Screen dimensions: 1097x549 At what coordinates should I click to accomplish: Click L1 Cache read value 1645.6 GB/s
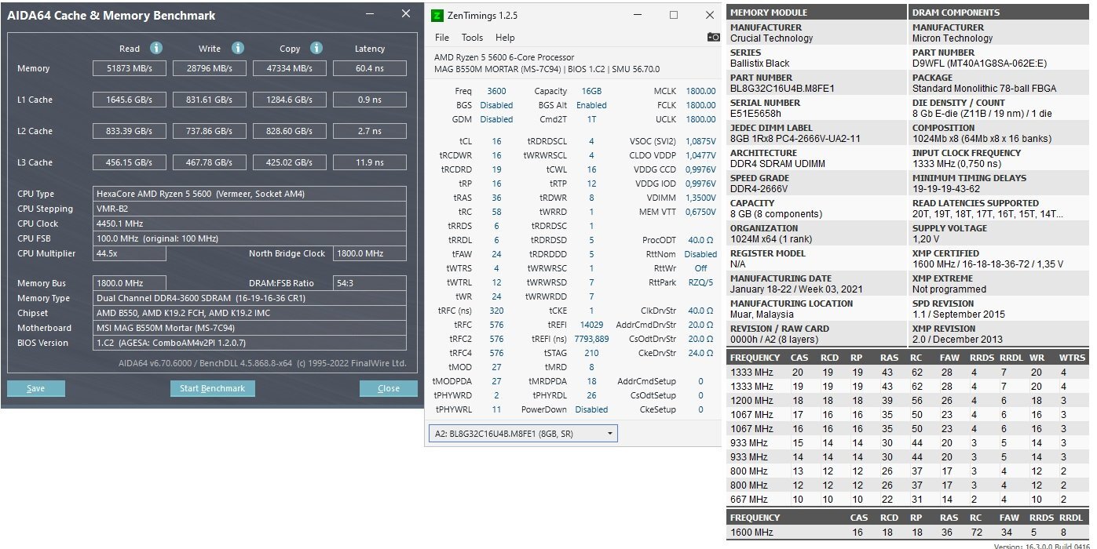130,100
